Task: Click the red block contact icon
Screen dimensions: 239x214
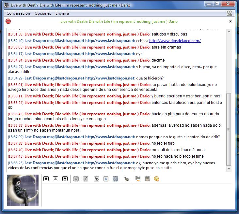Action: tap(8, 21)
